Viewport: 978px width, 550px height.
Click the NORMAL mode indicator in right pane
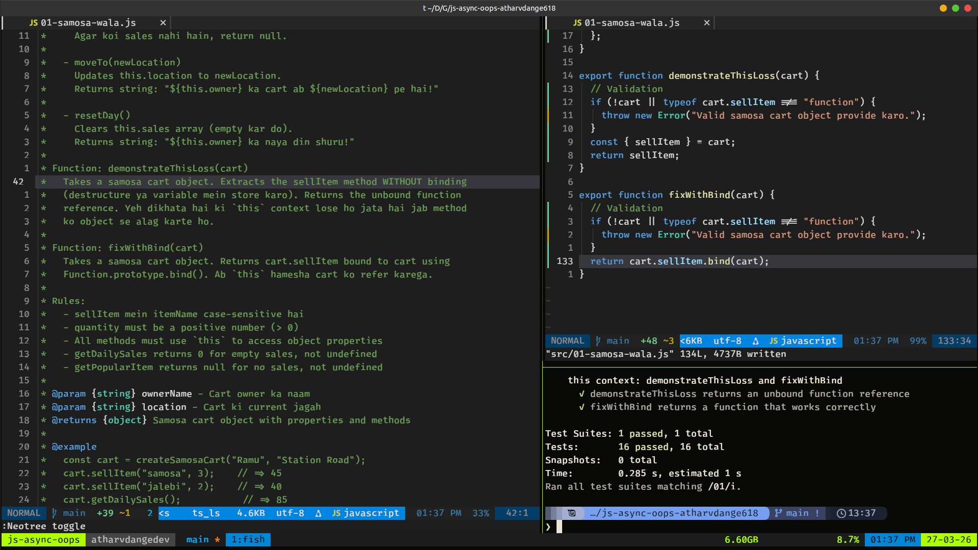[x=567, y=341]
